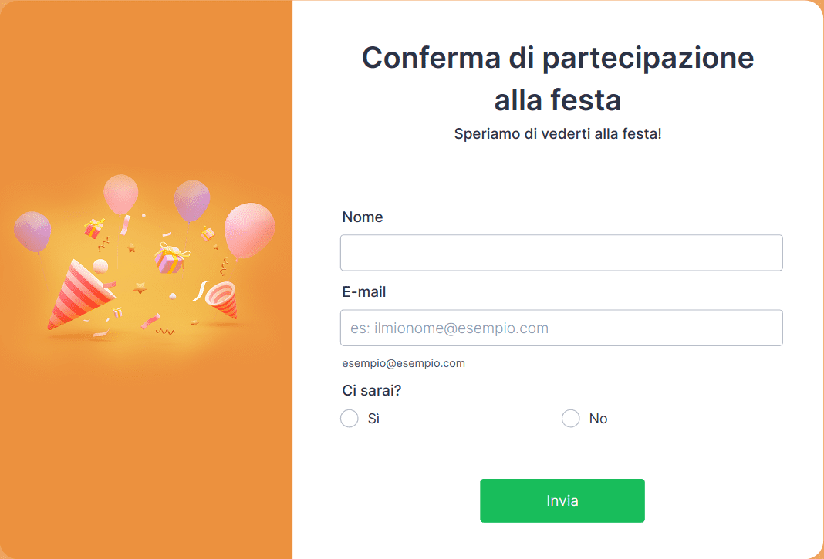This screenshot has width=824, height=559.
Task: Click the small gift box near the top-left balloon
Action: point(95,227)
